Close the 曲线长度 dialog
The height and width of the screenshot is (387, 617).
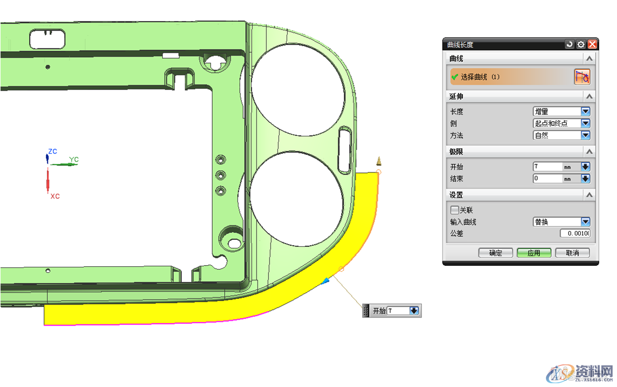click(x=592, y=45)
